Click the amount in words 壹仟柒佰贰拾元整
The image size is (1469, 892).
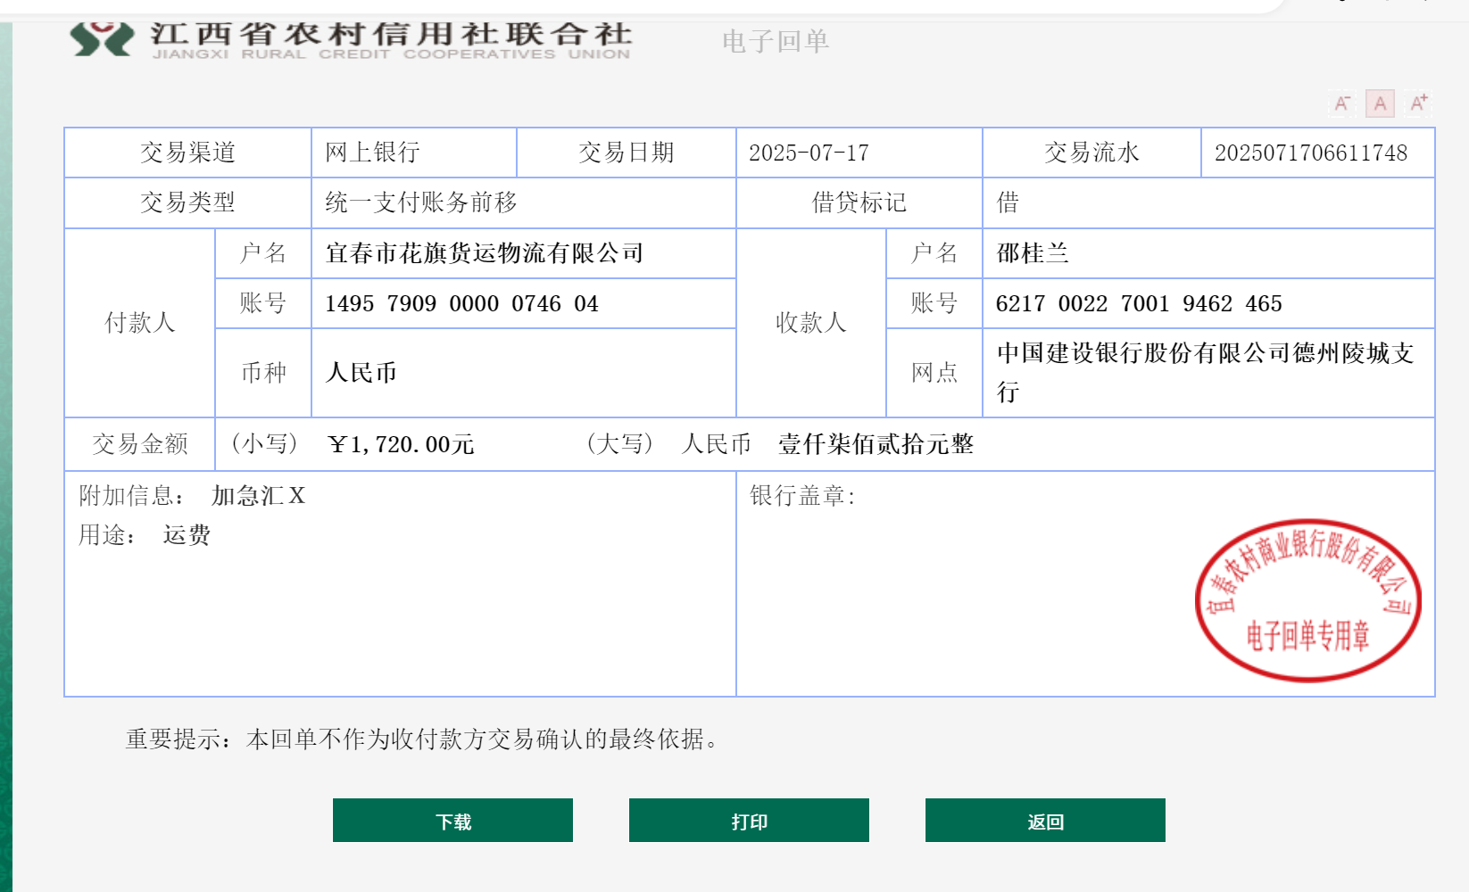[x=876, y=444]
